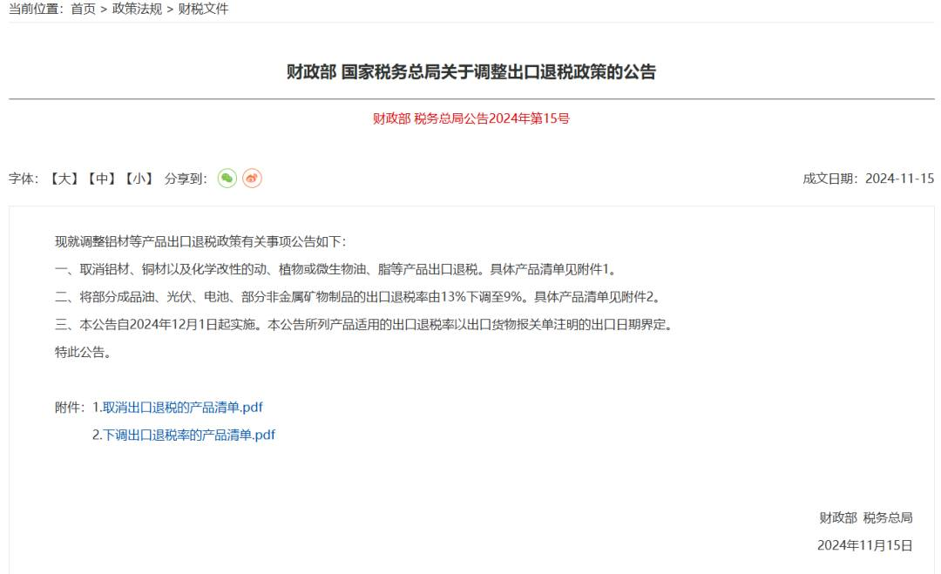This screenshot has height=574, width=941.
Task: Share the announcement via the Weibo icon
Action: 252,179
